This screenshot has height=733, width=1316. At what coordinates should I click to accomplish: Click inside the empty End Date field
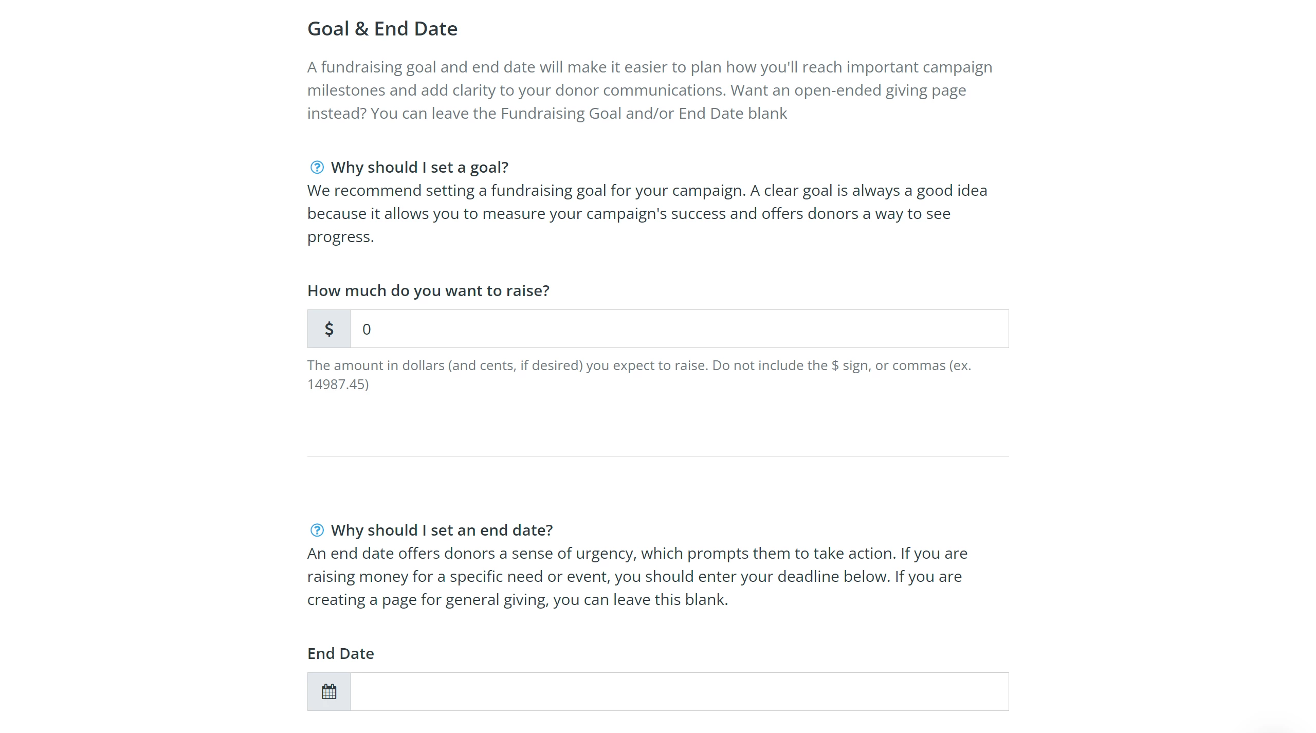pos(679,691)
